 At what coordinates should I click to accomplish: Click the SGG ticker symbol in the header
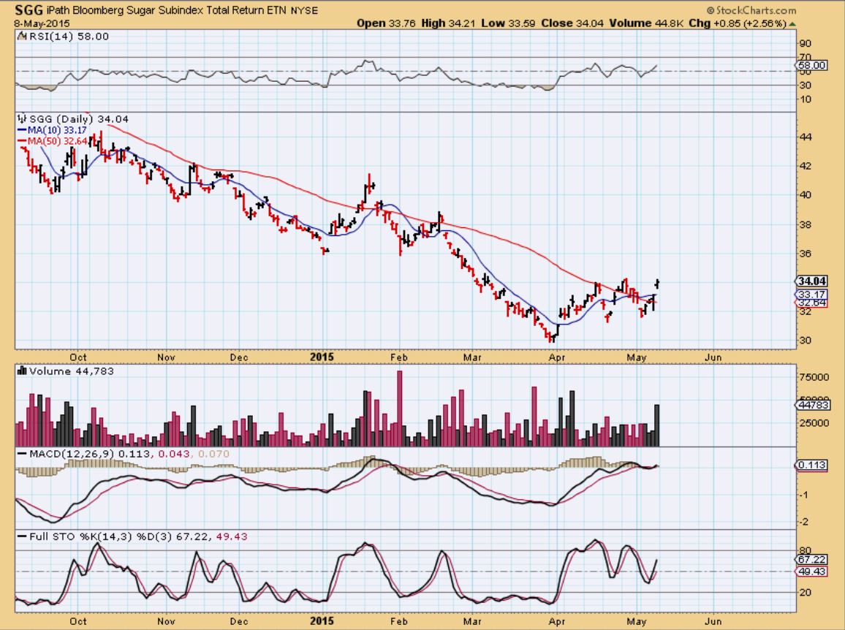(22, 10)
